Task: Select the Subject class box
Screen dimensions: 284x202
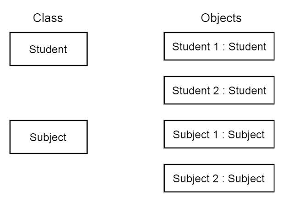Action: [x=48, y=137]
